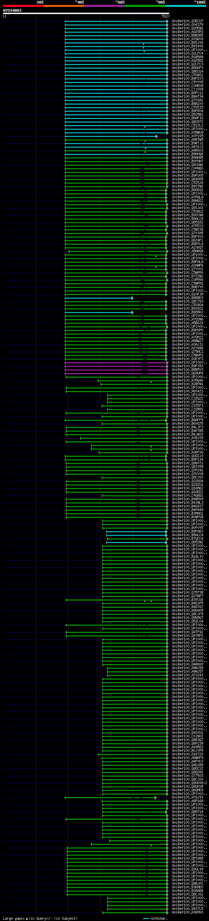Select hit label UniRef100_Q2LFC4
This screenshot has height=921, width=209.
pyautogui.click(x=187, y=53)
